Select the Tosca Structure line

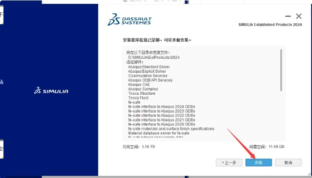point(142,93)
